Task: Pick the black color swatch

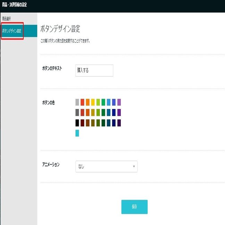Action: (x=77, y=123)
